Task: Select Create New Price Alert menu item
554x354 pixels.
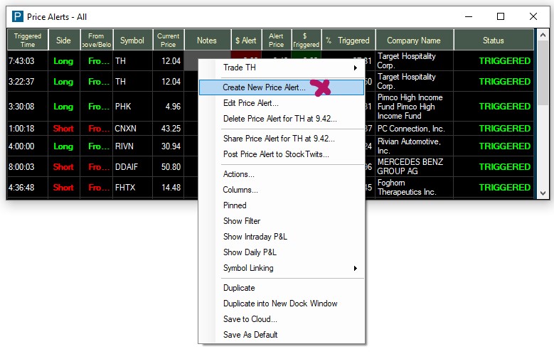Action: point(264,87)
